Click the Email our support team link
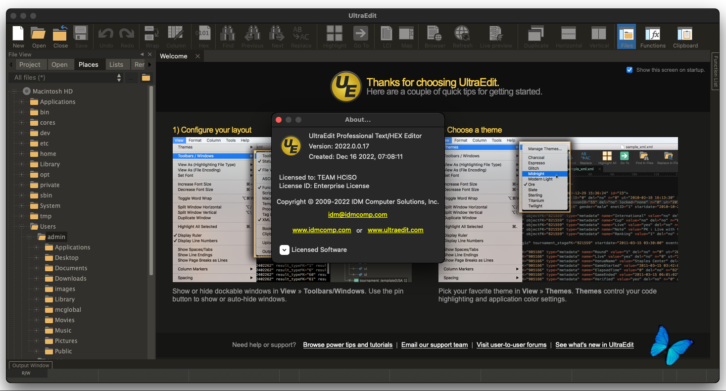The height and width of the screenshot is (391, 726). tap(435, 345)
